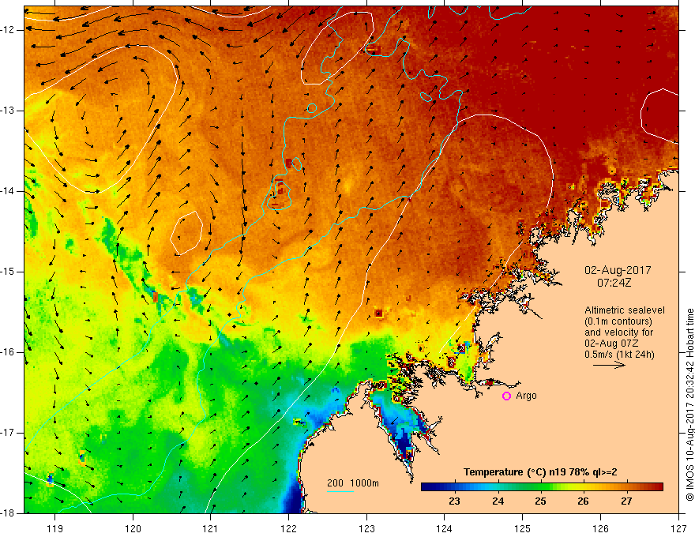The image size is (695, 537).
Task: Click the '(0.1m contours)' legend line
Action: click(x=618, y=321)
